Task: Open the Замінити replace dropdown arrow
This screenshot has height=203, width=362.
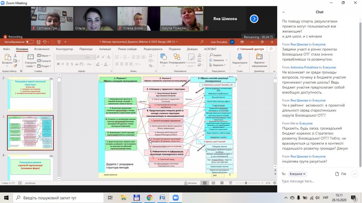Action: click(x=227, y=60)
